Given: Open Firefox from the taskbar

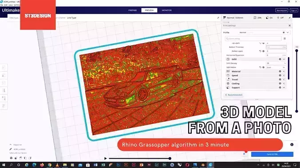Looking at the screenshot, I should pos(42,165).
